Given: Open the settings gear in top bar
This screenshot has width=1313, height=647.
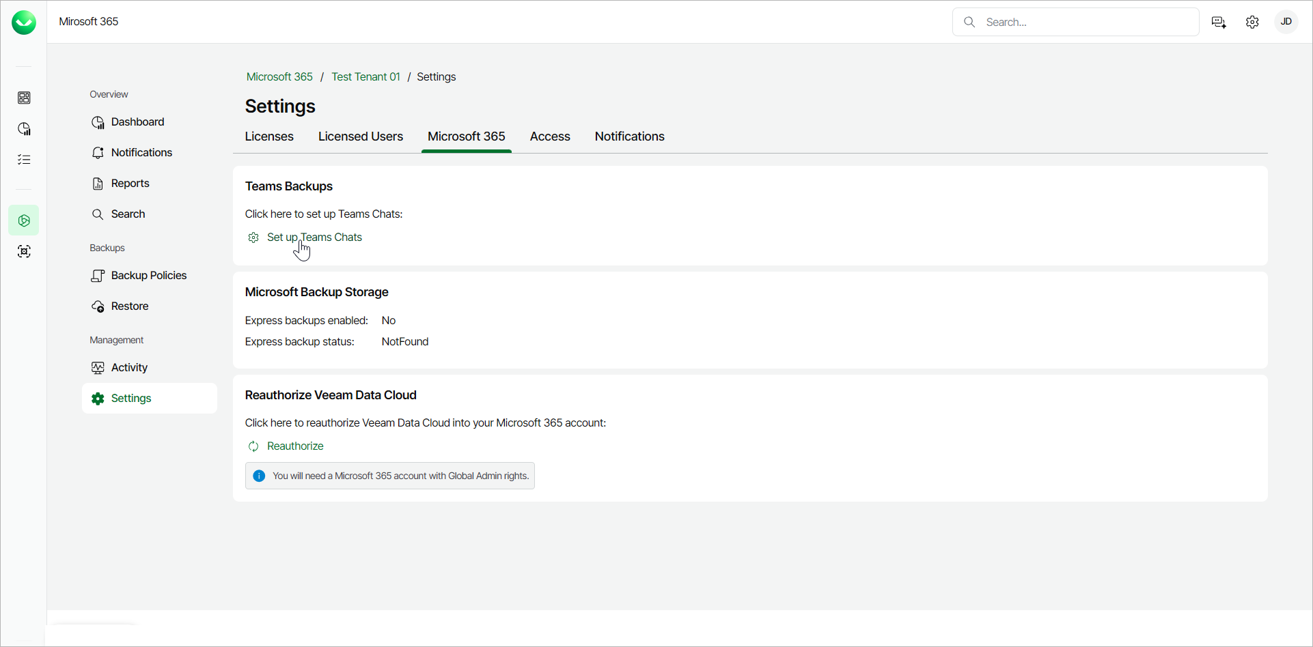Looking at the screenshot, I should (x=1252, y=23).
